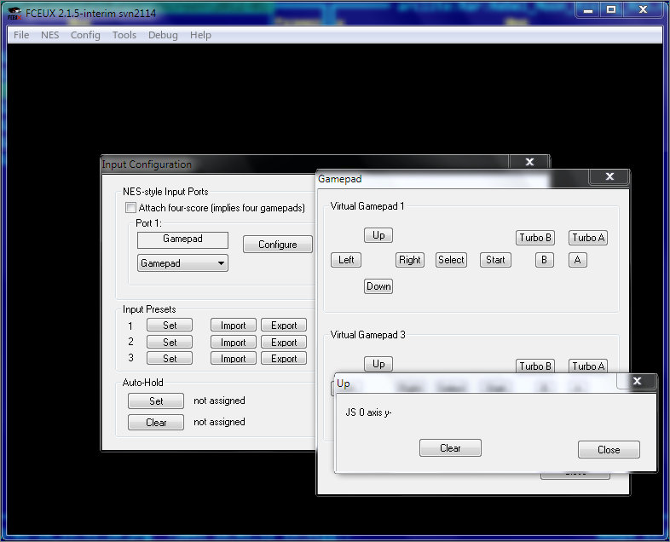This screenshot has width=670, height=542.
Task: Maximize the FCEUX window
Action: coord(611,9)
